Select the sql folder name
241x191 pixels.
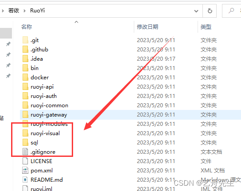click(x=34, y=143)
